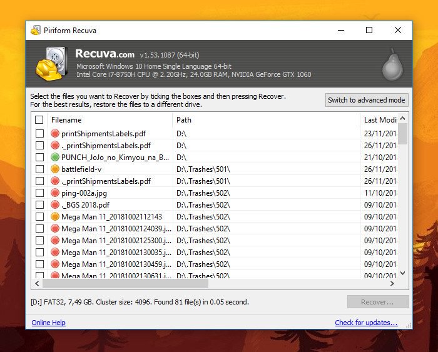Click the window resize grip corner

pos(409,326)
